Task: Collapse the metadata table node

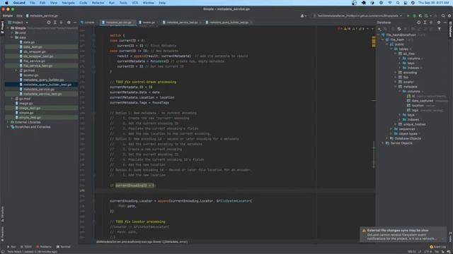Action: tap(396, 87)
